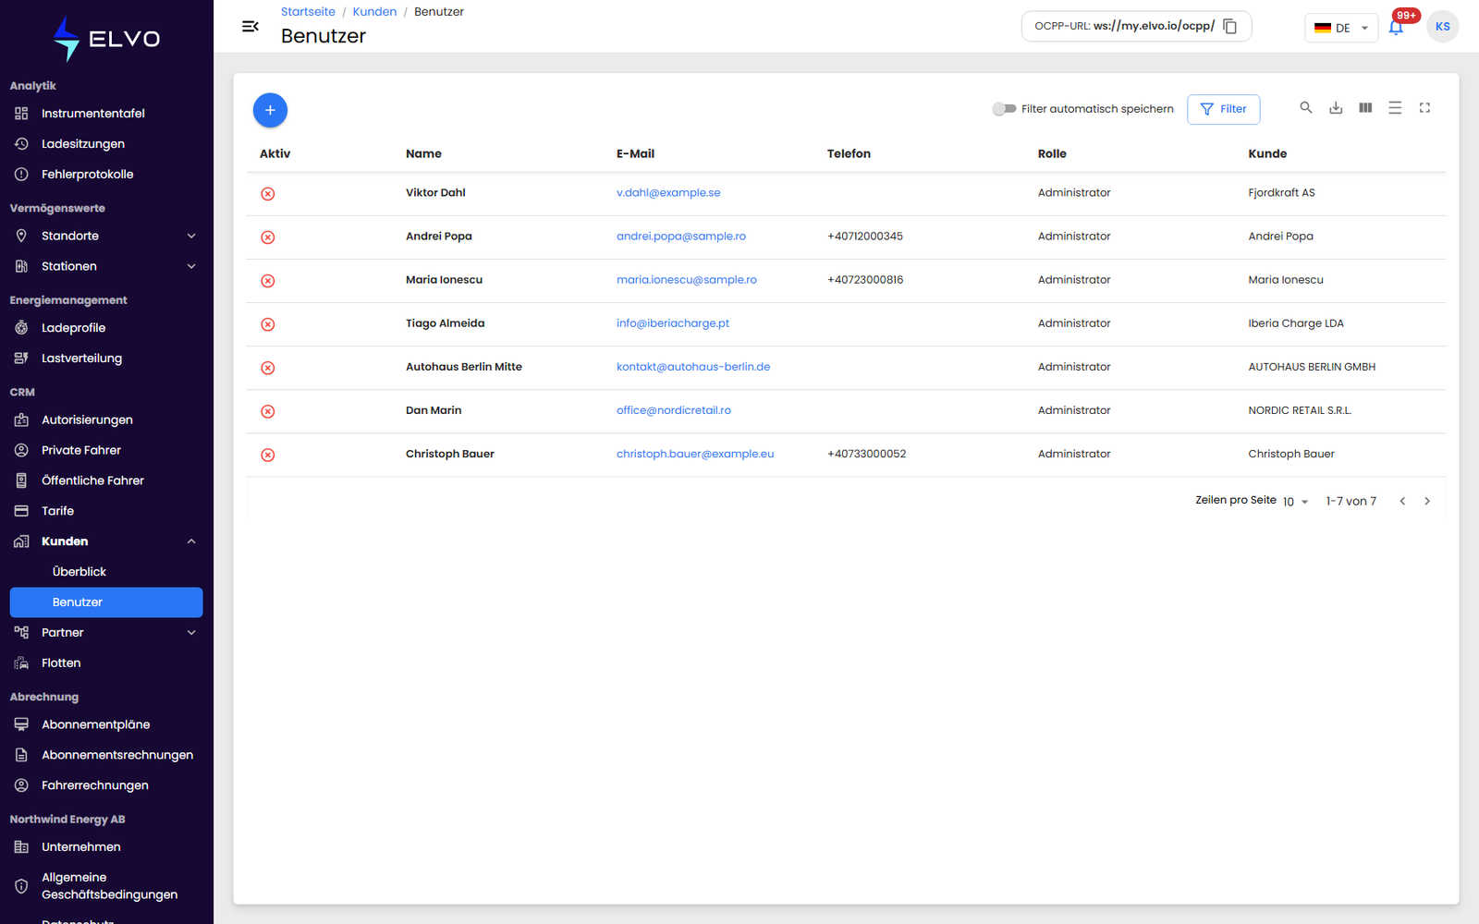Expand the Standorte menu
Screen dimensions: 1479x924
pyautogui.click(x=106, y=236)
